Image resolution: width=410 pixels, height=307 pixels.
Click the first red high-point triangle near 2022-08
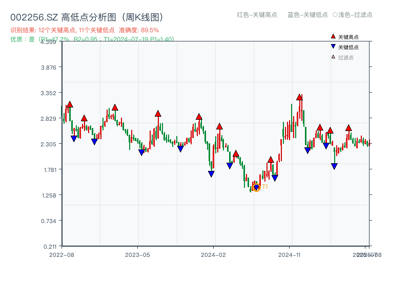pos(70,104)
